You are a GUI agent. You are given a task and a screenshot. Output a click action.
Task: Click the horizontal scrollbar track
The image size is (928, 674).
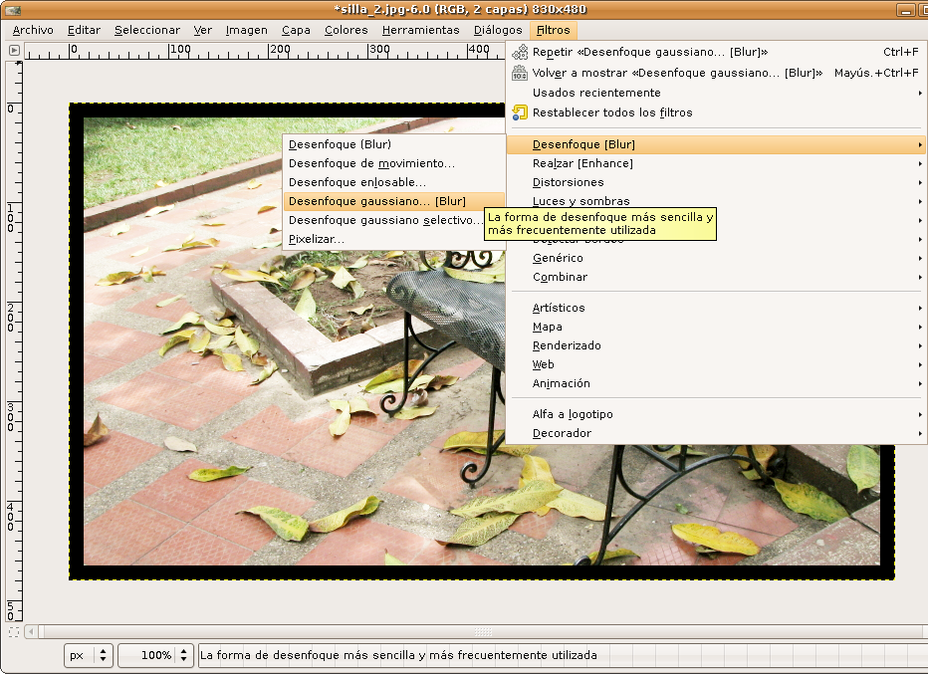(483, 632)
